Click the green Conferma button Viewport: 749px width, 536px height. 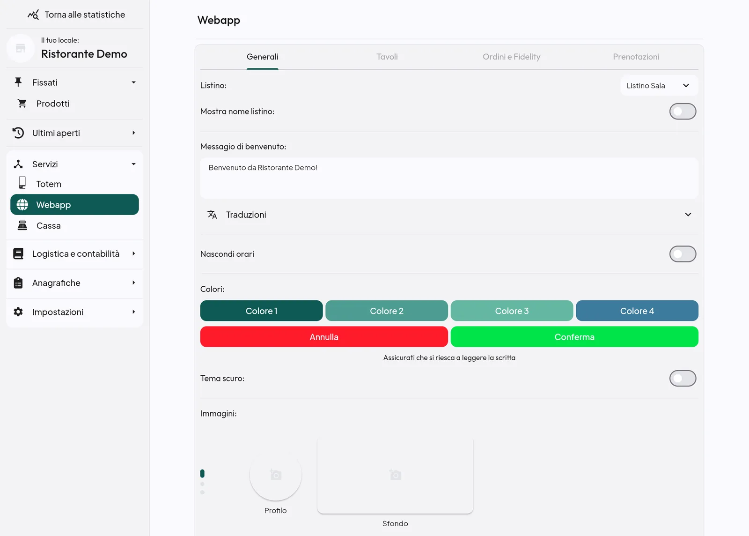[x=574, y=337]
